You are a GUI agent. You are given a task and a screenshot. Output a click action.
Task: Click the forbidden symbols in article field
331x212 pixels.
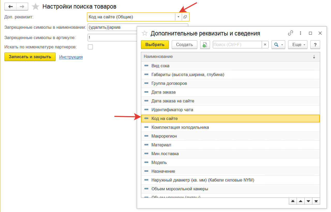[x=112, y=37]
